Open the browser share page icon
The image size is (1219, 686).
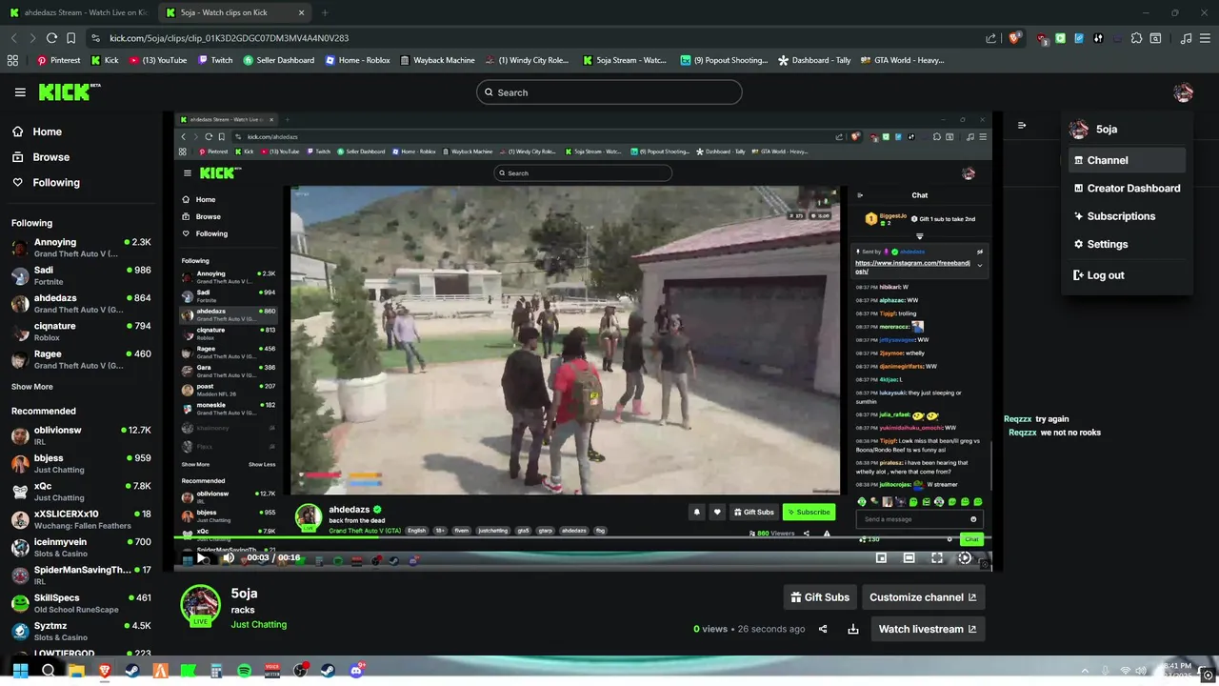pyautogui.click(x=990, y=38)
